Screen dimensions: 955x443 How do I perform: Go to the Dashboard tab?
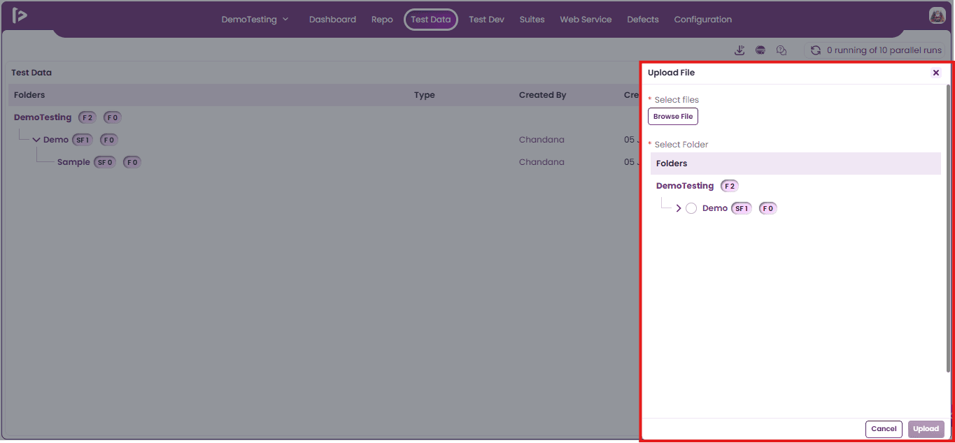[332, 20]
